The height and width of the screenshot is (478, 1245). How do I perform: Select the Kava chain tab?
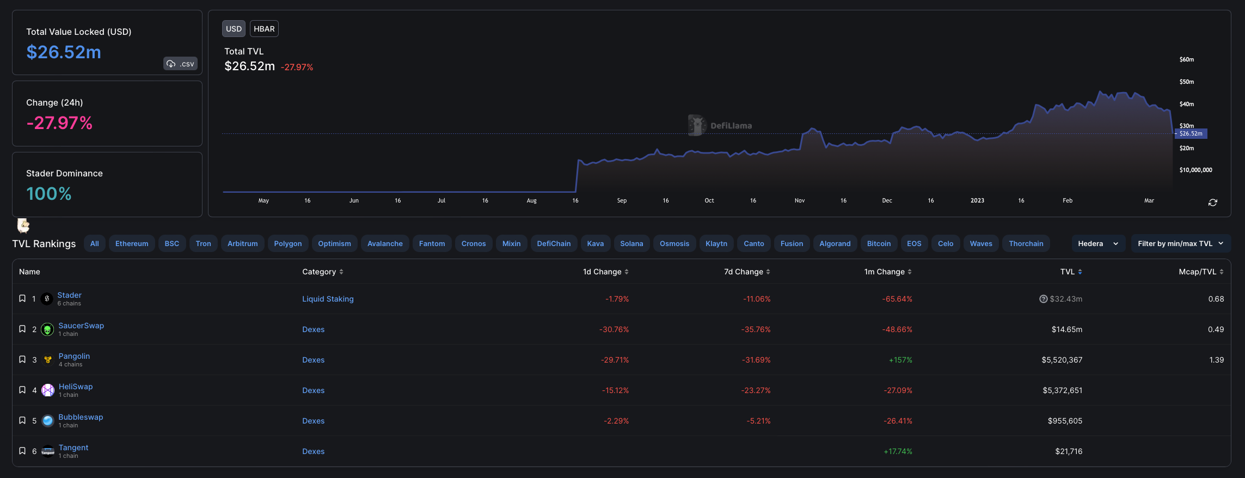point(596,243)
